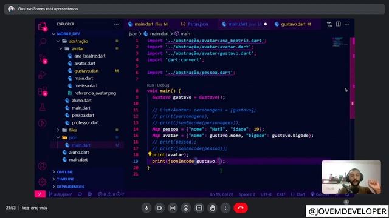Open avatar.dart in the explorer
The width and height of the screenshot is (389, 218).
click(x=84, y=64)
